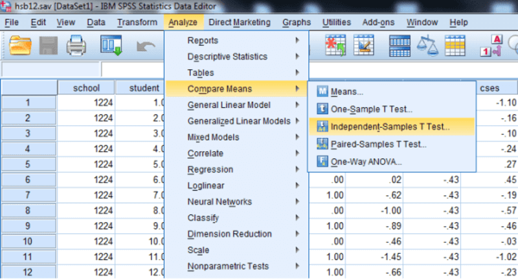Click cell -.62 in row 7
This screenshot has width=518, height=279.
coord(374,195)
